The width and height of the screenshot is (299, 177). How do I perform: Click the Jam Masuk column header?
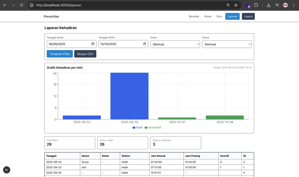coord(166,156)
